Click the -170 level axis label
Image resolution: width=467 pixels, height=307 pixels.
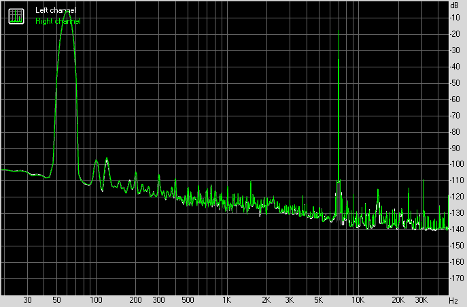point(455,278)
